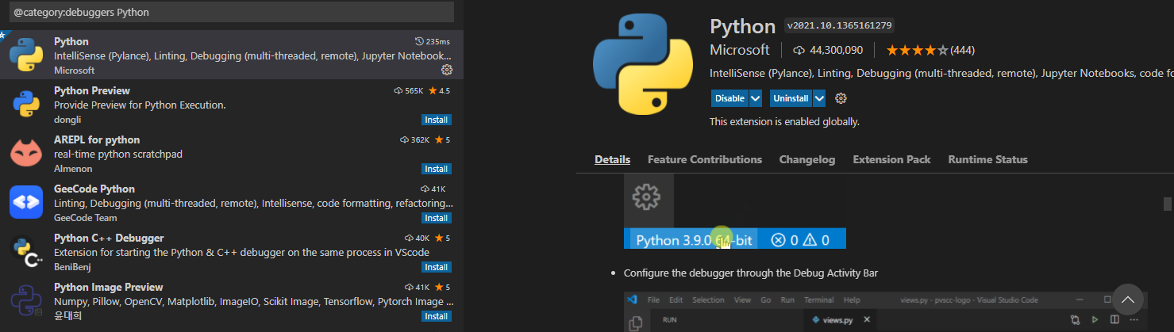
Task: Click the Microsoft publisher under Python result
Action: pyautogui.click(x=74, y=71)
